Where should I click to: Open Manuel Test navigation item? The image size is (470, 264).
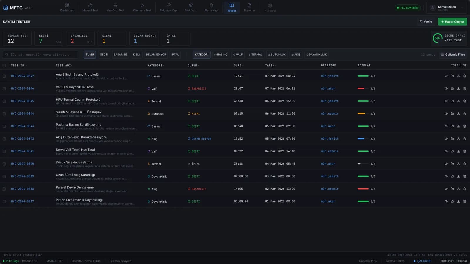(90, 8)
